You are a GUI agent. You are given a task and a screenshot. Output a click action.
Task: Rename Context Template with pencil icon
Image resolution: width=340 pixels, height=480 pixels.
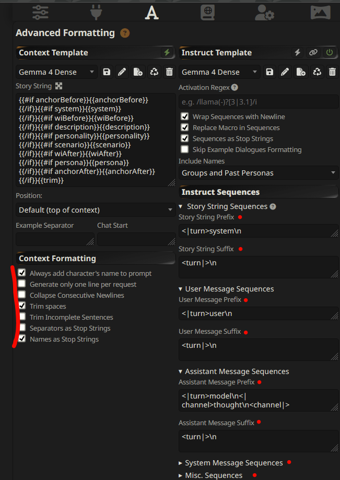coord(122,72)
